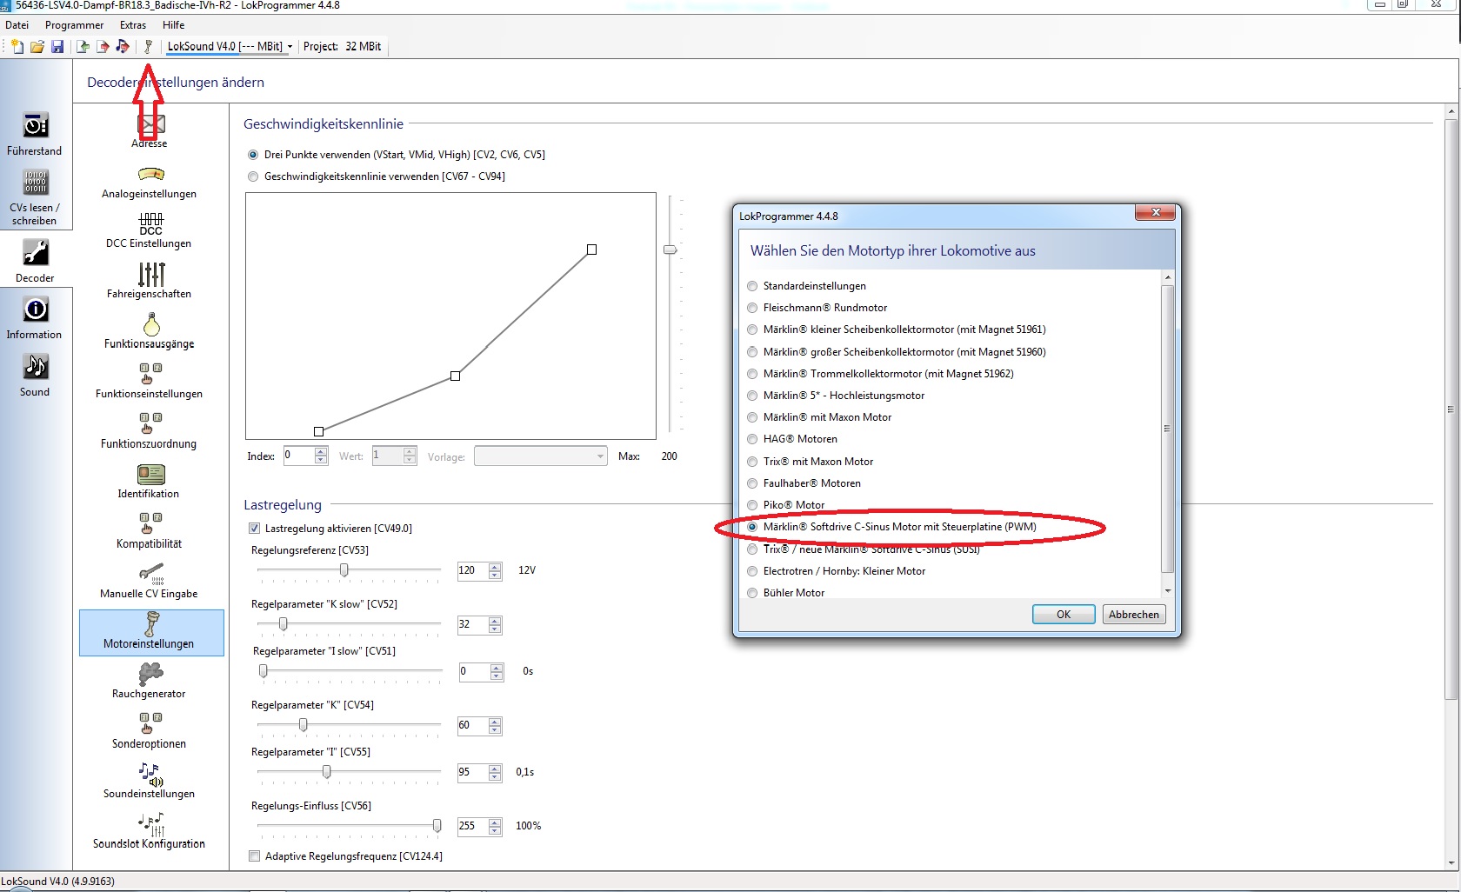Click Abbrechen to cancel dialog
Viewport: 1461px width, 892px height.
pyautogui.click(x=1133, y=615)
